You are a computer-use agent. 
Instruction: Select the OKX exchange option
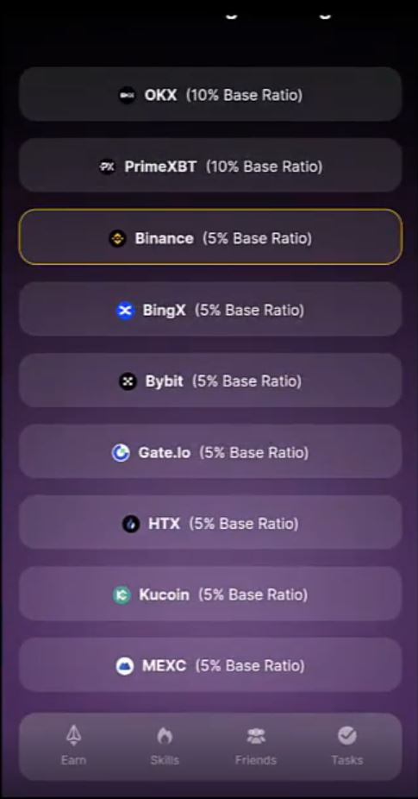pos(210,94)
